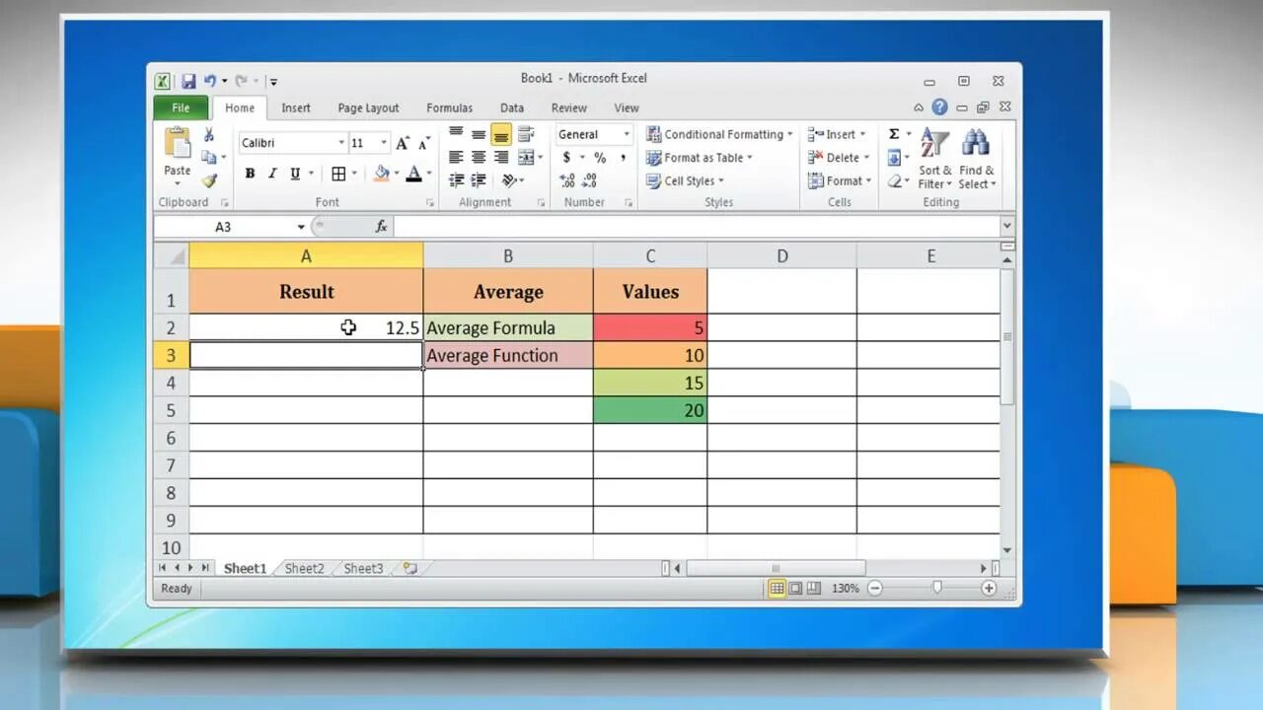Expand Conditional Formatting menu
Image resolution: width=1263 pixels, height=710 pixels.
click(x=720, y=134)
